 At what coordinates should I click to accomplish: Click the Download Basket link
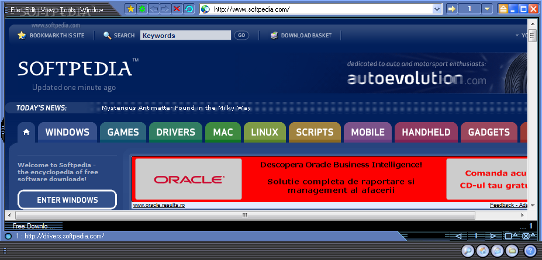point(306,35)
